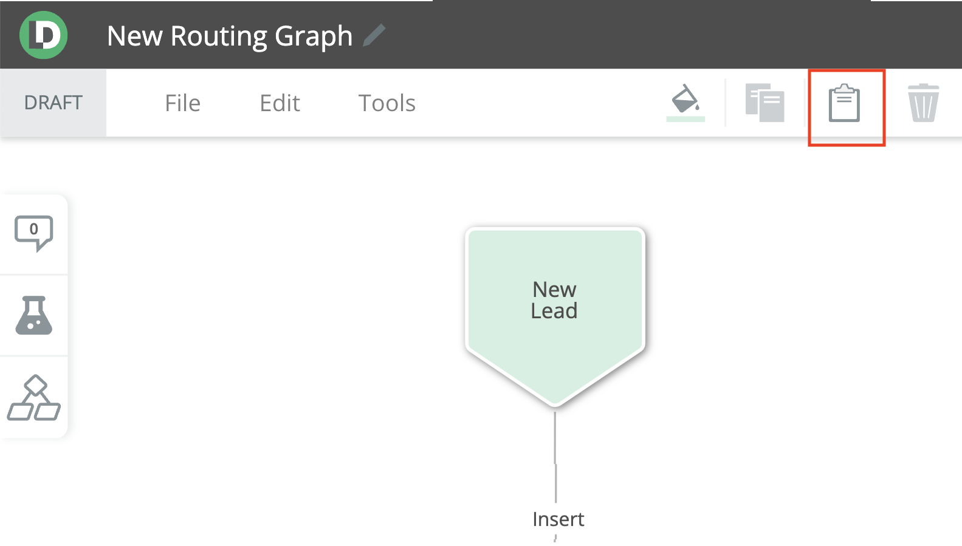Open the node shapes palette

coord(34,398)
